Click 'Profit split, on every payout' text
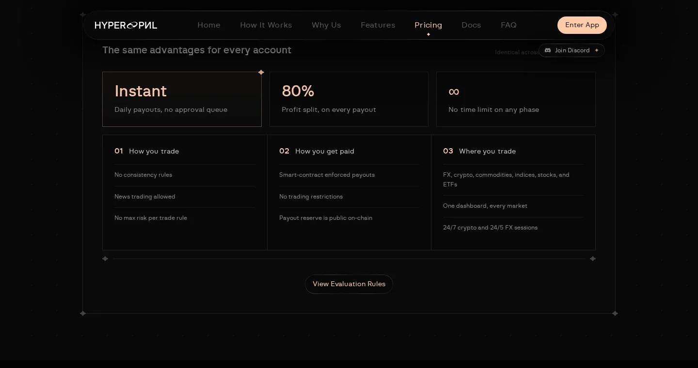Screen dimensions: 698x368 tap(329, 109)
